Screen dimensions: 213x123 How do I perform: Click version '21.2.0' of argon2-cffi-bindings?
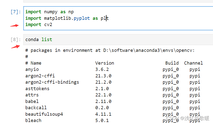(x=103, y=82)
